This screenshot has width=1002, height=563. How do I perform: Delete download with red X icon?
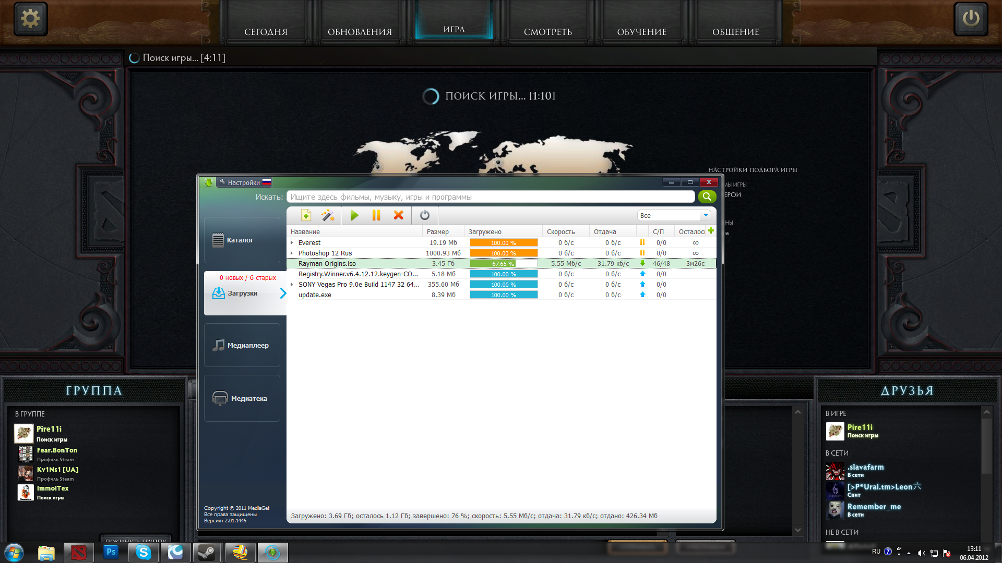click(399, 215)
